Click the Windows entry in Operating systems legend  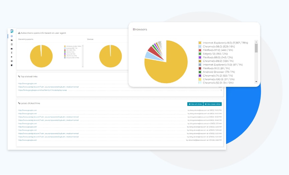click(x=73, y=46)
